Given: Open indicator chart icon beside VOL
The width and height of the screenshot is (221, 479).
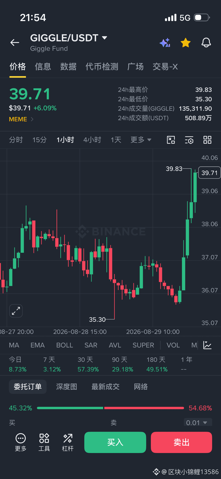Looking at the screenshot, I should coord(207,345).
